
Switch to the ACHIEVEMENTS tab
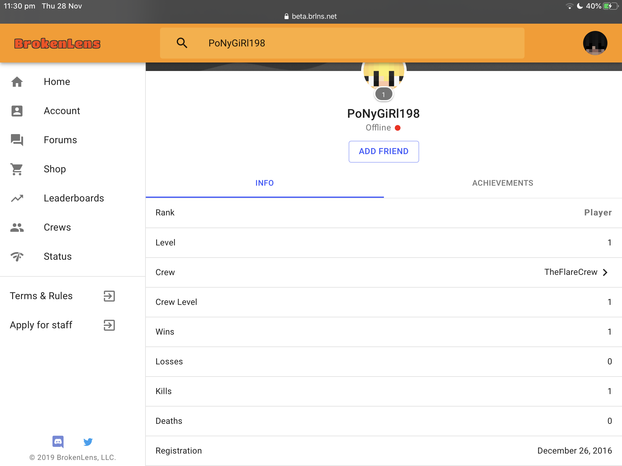click(503, 183)
